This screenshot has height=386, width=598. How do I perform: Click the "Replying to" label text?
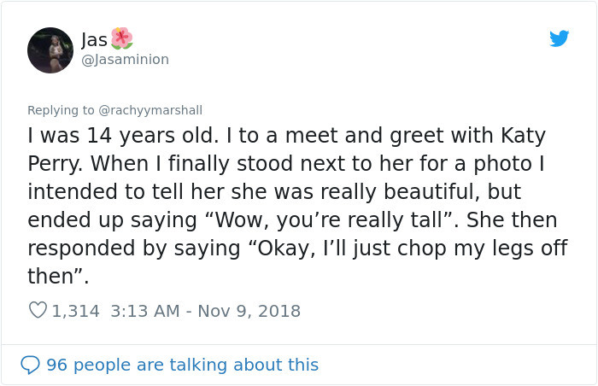(x=61, y=110)
